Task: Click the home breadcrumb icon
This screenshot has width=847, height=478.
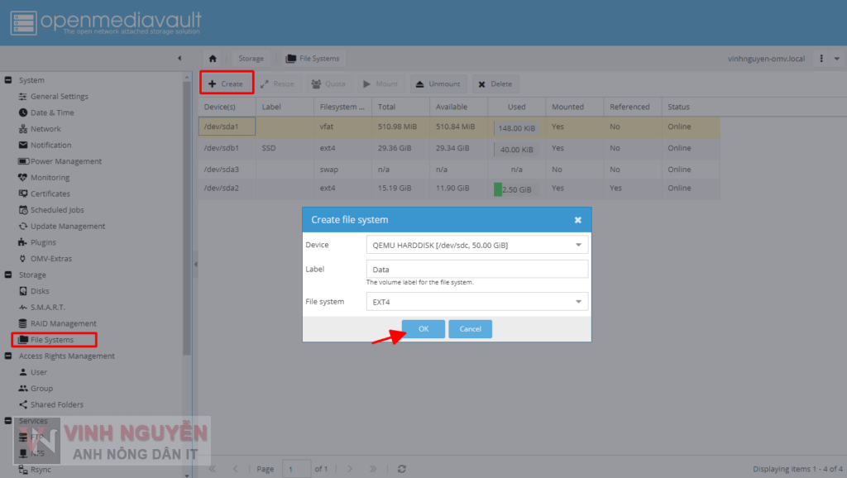Action: click(213, 58)
